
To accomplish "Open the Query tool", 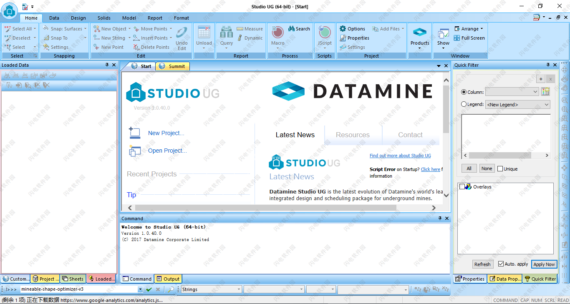I will [227, 33].
